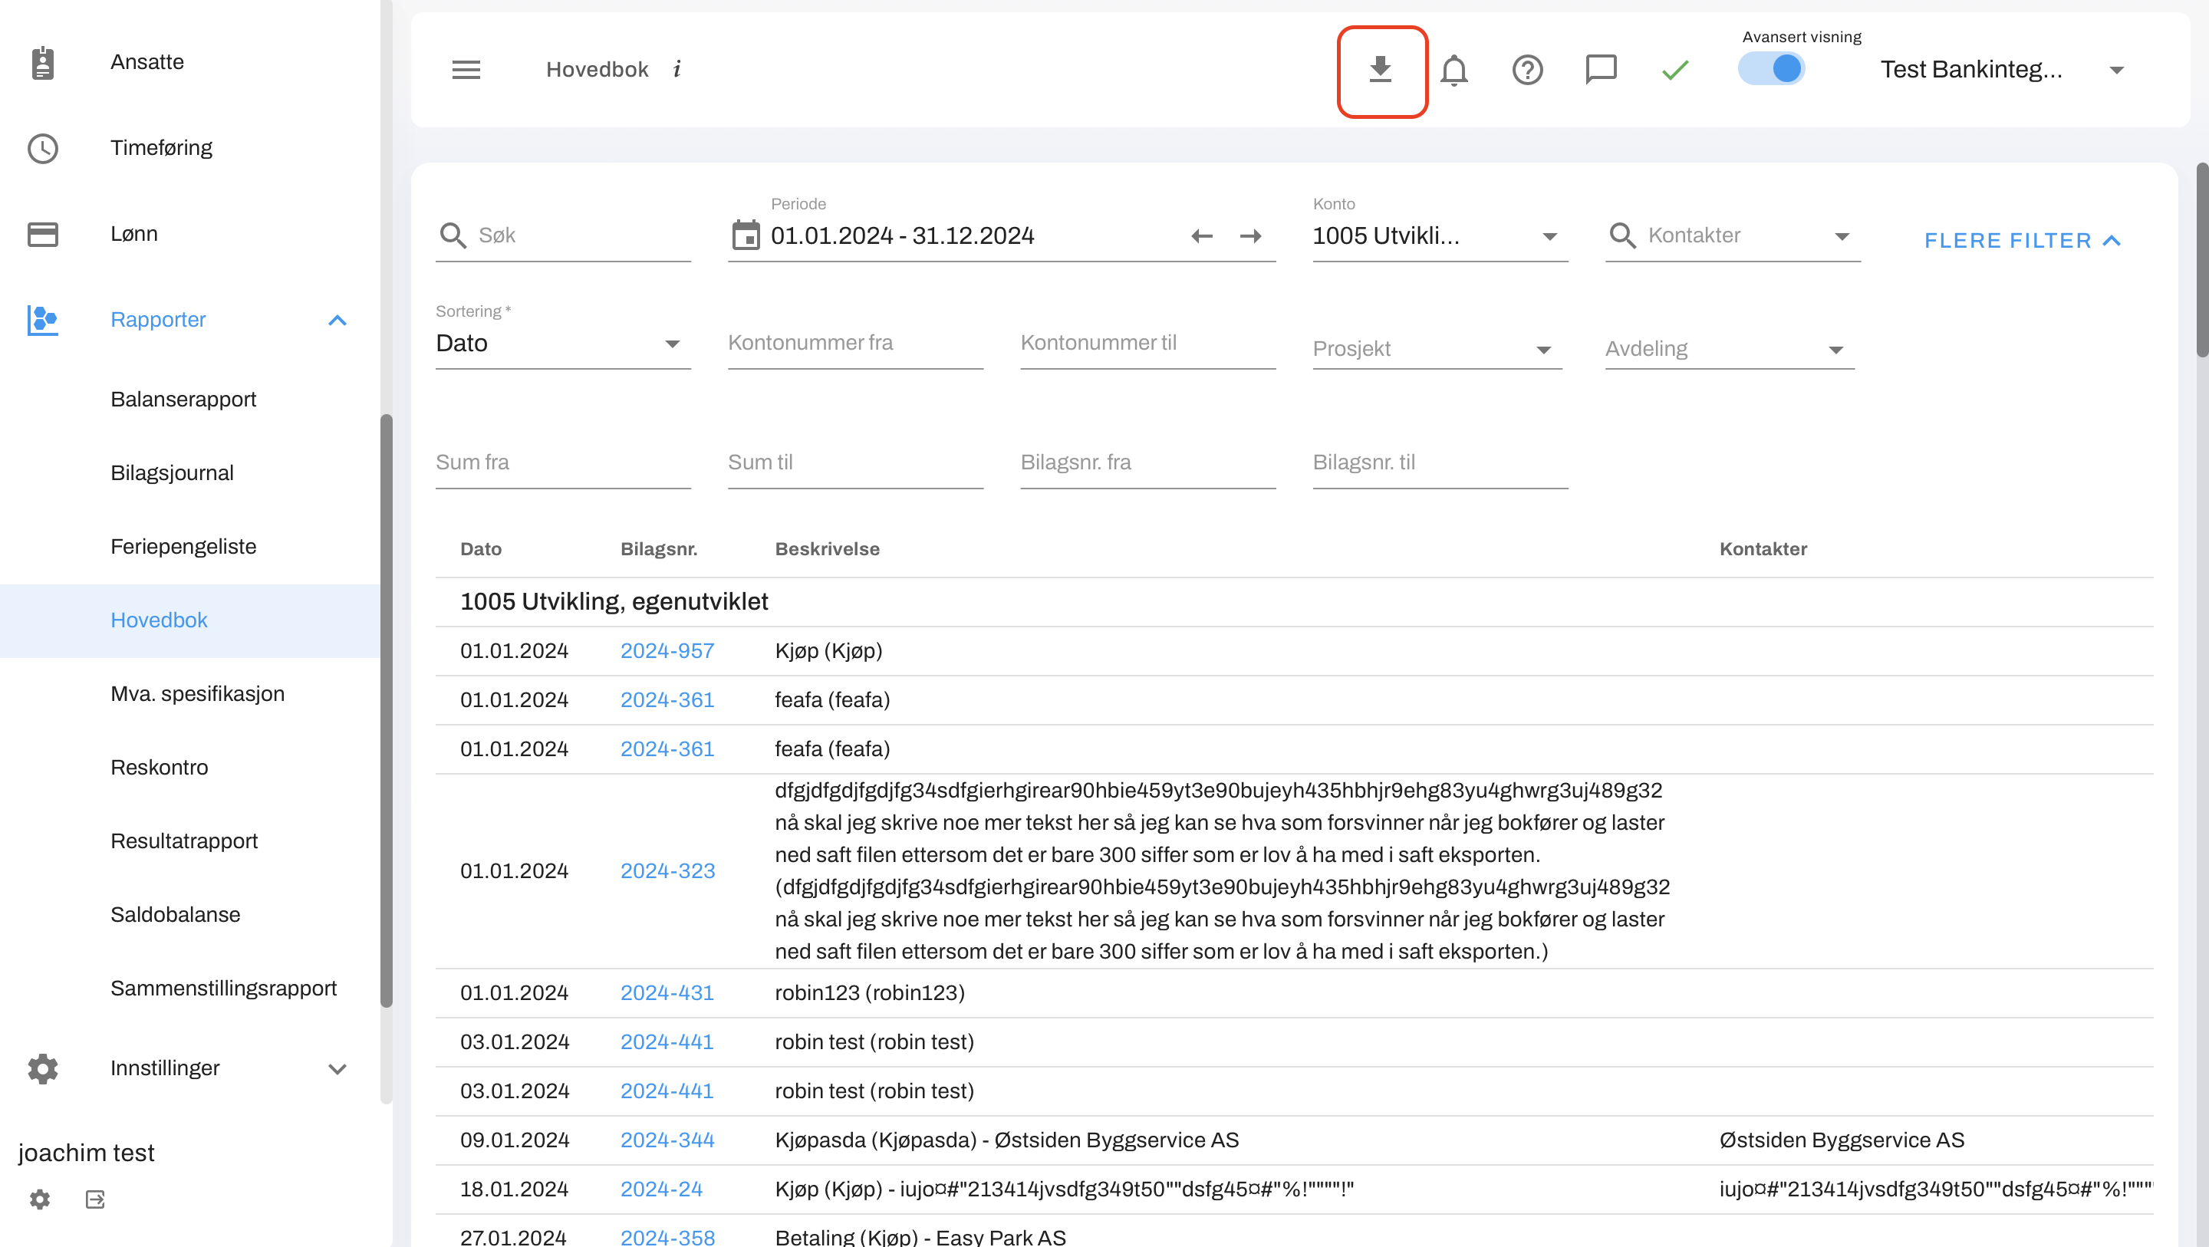
Task: Toggle the Avansert visning switch
Action: pyautogui.click(x=1771, y=70)
